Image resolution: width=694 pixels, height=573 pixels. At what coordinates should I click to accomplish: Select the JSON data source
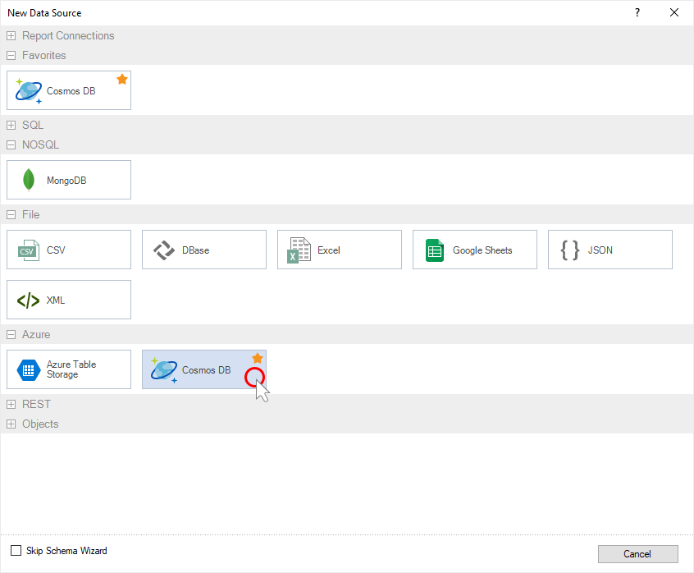610,250
